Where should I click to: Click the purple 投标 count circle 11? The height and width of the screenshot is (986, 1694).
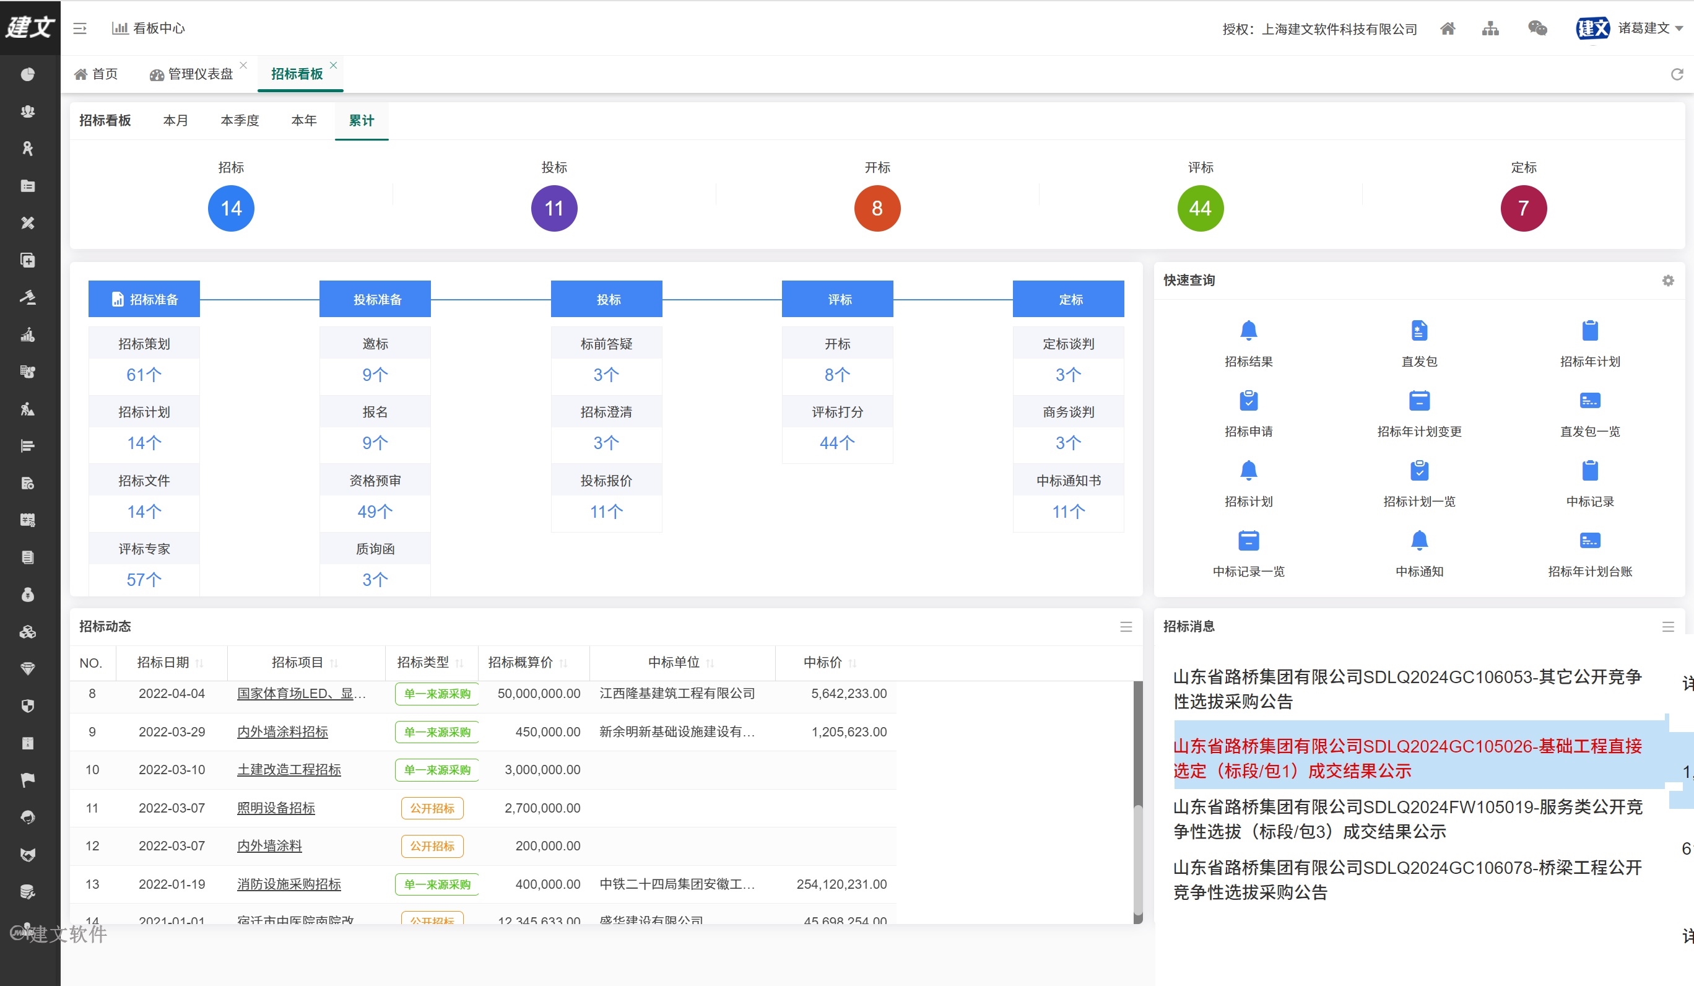[x=555, y=209]
